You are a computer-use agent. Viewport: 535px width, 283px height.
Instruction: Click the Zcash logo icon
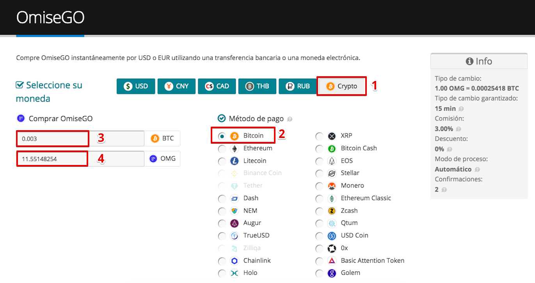(332, 211)
